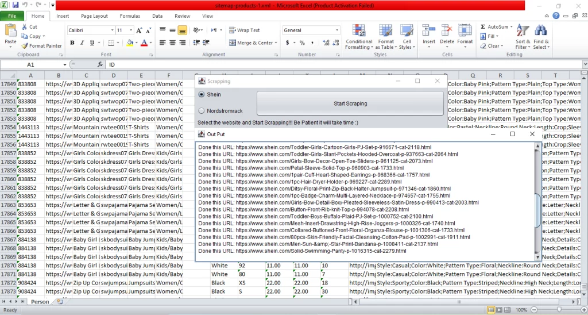Open Find & Select binoculars menu

coord(541,37)
